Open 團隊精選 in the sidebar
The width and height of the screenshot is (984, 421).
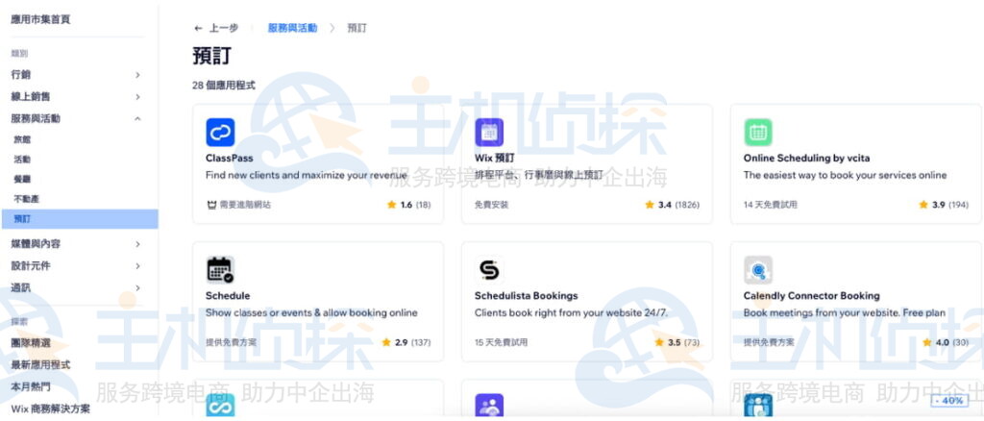pyautogui.click(x=34, y=342)
